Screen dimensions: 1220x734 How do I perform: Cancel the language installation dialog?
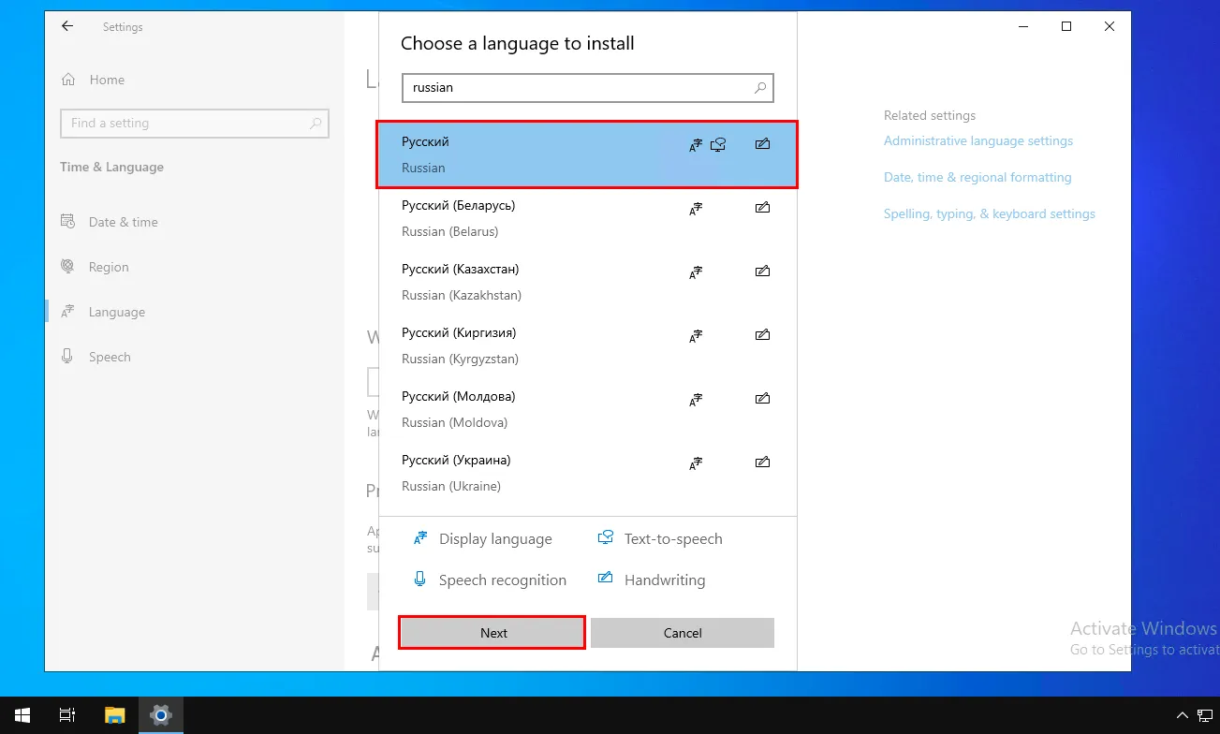(x=682, y=633)
